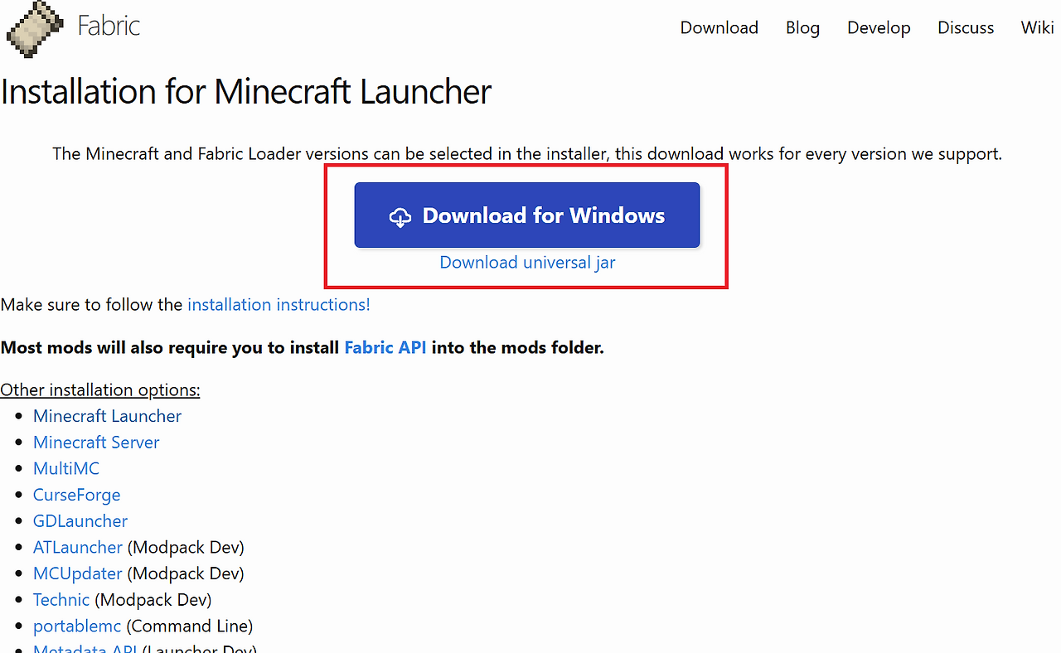Click the Other installation options text
Screen dimensions: 1061x653
tap(100, 390)
